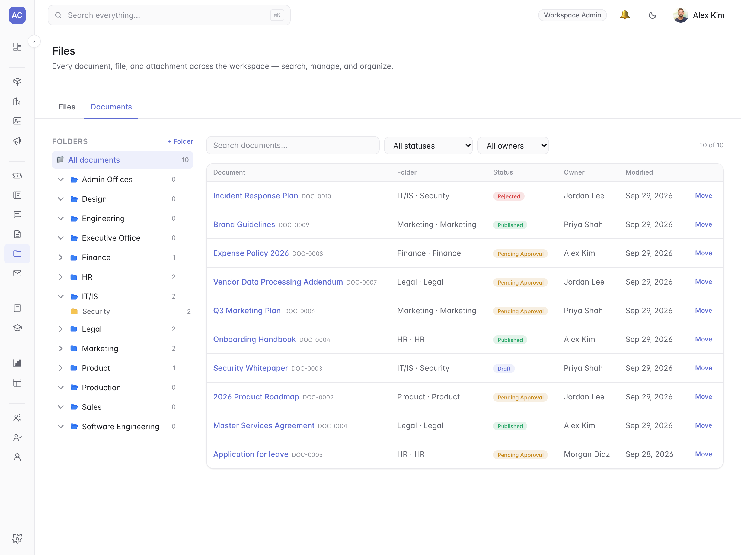Viewport: 741px width, 555px height.
Task: Expand the sidebar with arrow button
Action: click(x=34, y=41)
